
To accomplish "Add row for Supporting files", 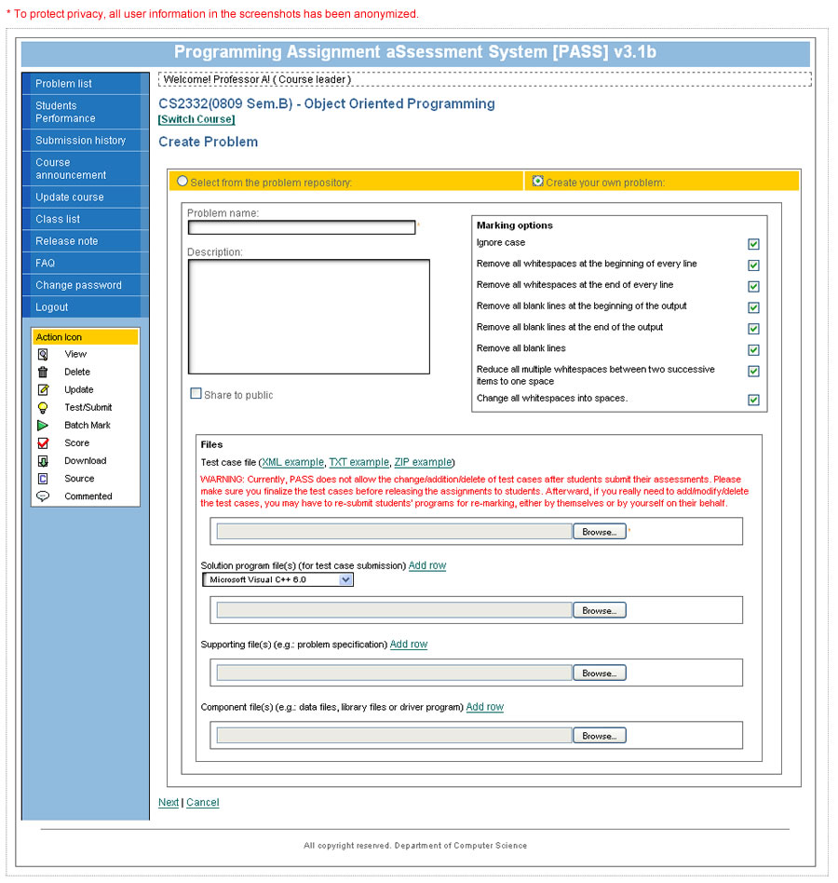I will 408,645.
